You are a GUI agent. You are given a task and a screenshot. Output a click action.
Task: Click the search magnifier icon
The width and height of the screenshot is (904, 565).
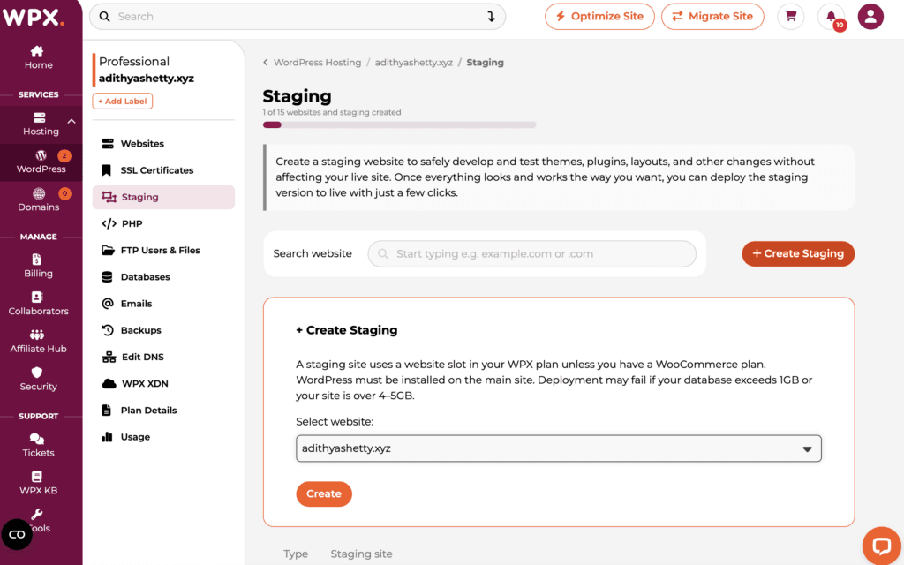point(104,17)
